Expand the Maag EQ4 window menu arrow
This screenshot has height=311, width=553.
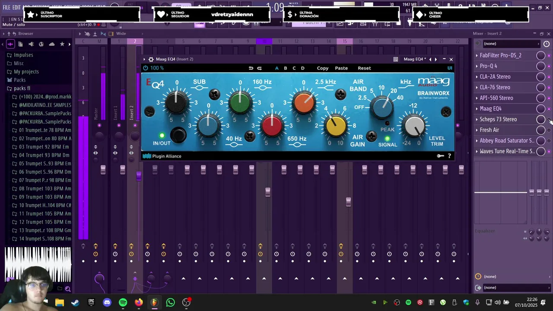click(144, 59)
